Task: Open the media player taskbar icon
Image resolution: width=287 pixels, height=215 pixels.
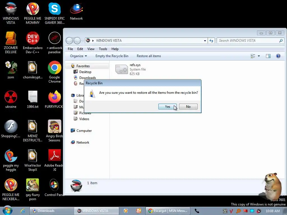Action: point(126,211)
